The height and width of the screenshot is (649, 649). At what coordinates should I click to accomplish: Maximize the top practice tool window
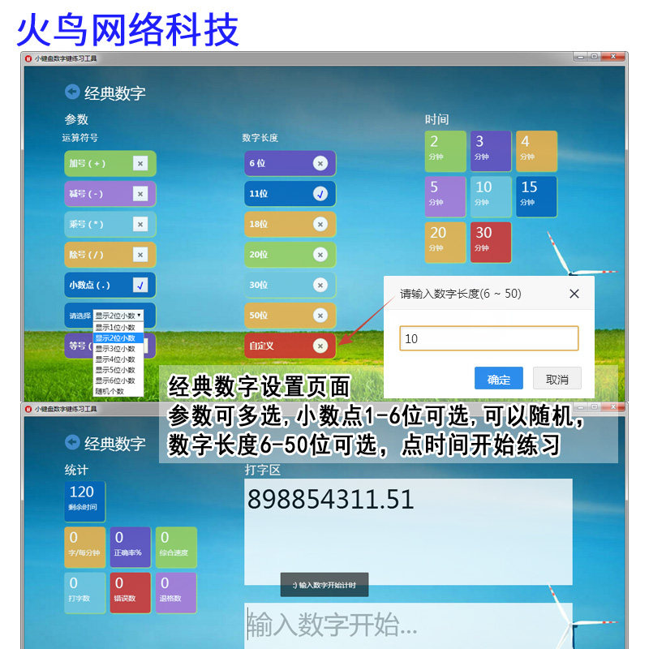(x=595, y=57)
